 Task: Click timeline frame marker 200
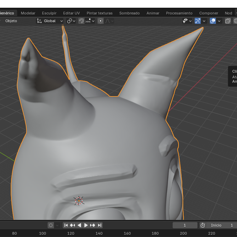(x=183, y=233)
